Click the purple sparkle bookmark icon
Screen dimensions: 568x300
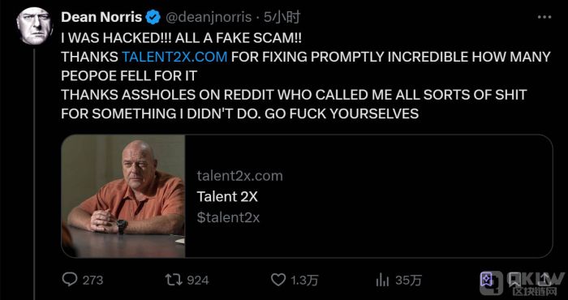point(486,280)
